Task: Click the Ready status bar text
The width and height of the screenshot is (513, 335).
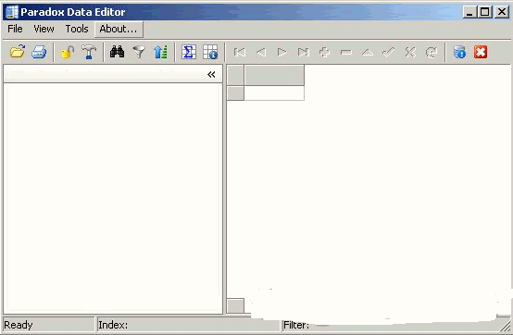Action: tap(19, 325)
